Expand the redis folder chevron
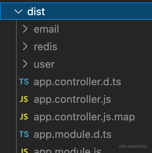Image resolution: width=152 pixels, height=153 pixels. [x=25, y=47]
